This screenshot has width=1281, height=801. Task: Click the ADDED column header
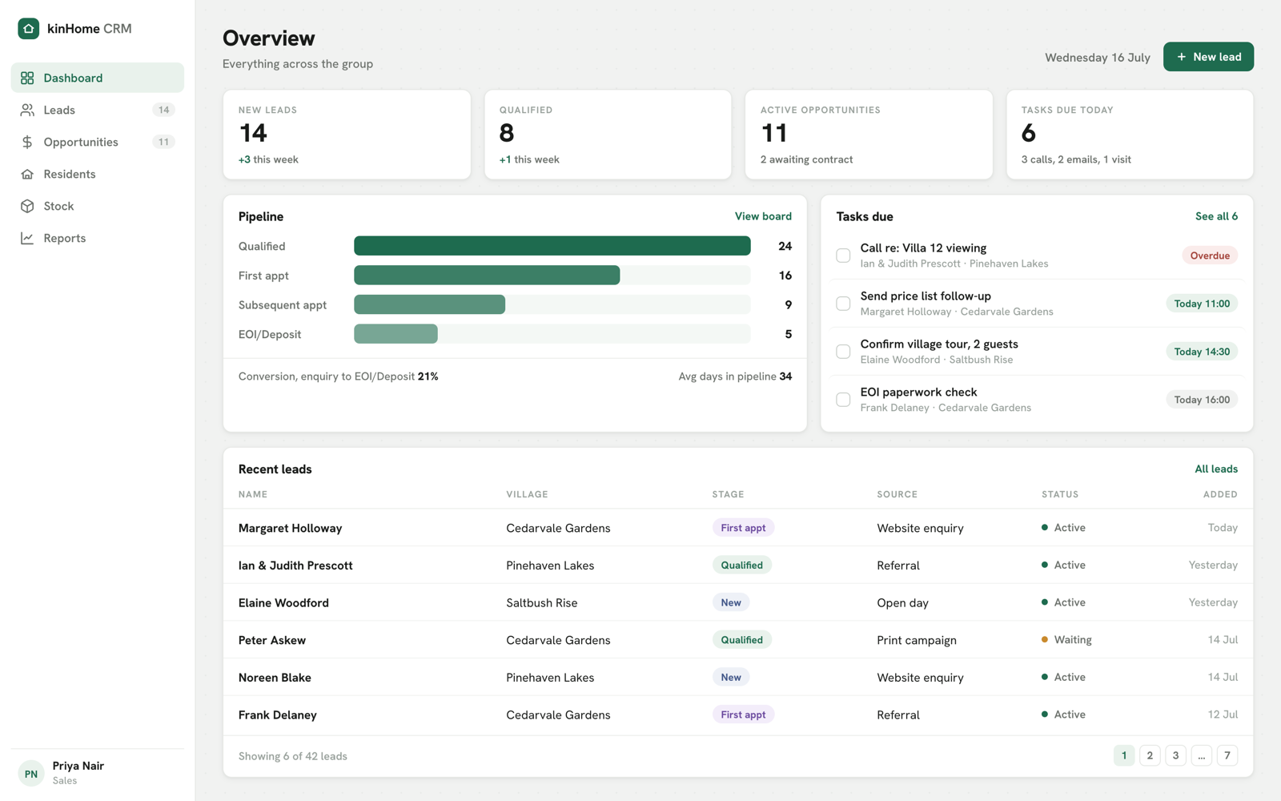click(x=1220, y=494)
